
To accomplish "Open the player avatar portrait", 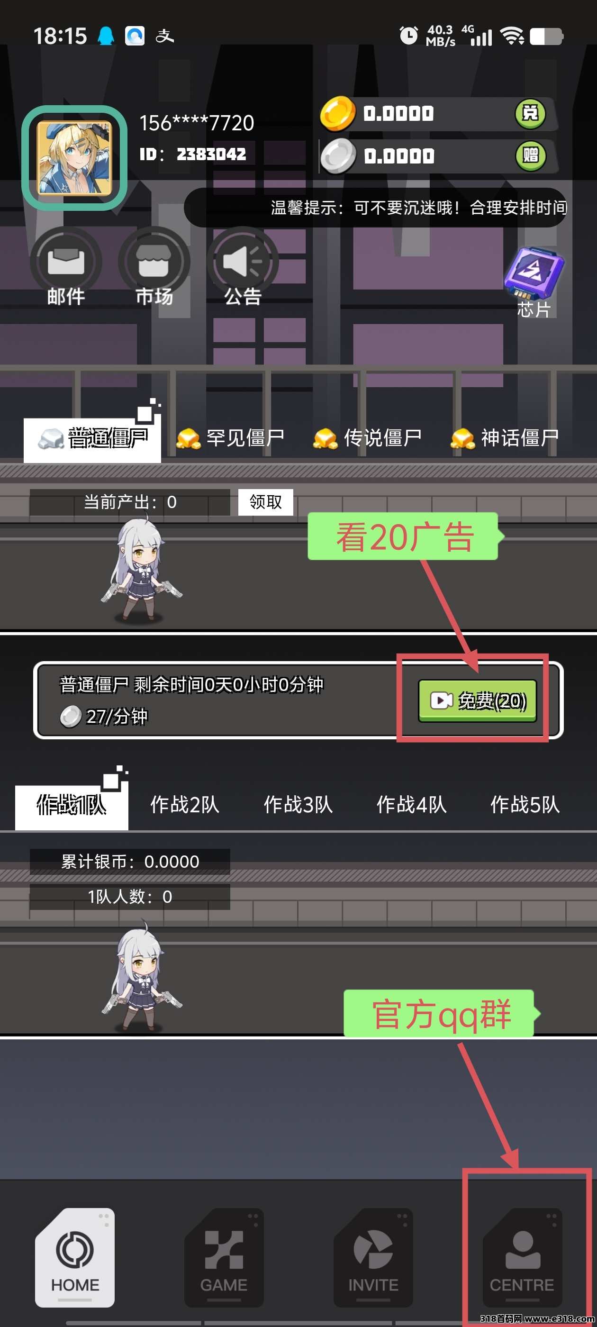I will [x=75, y=158].
